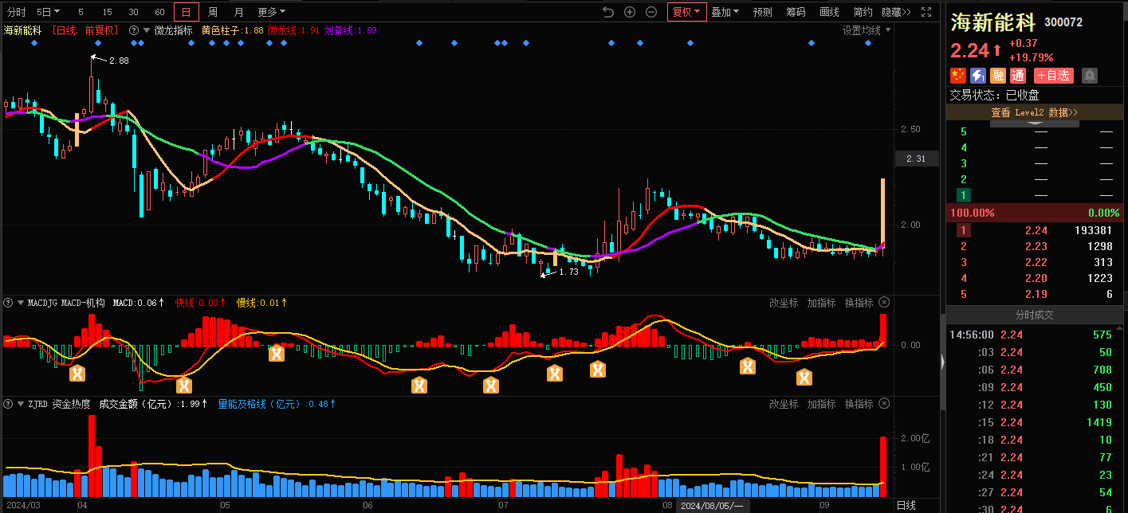1128x513 pixels.
Task: Open the 画线 drawing tools
Action: 829,12
